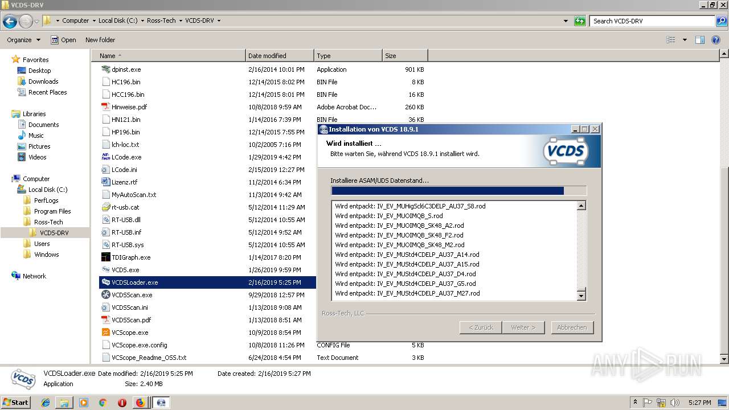Select the VCDS.exe application icon
729x410 pixels.
coord(105,270)
